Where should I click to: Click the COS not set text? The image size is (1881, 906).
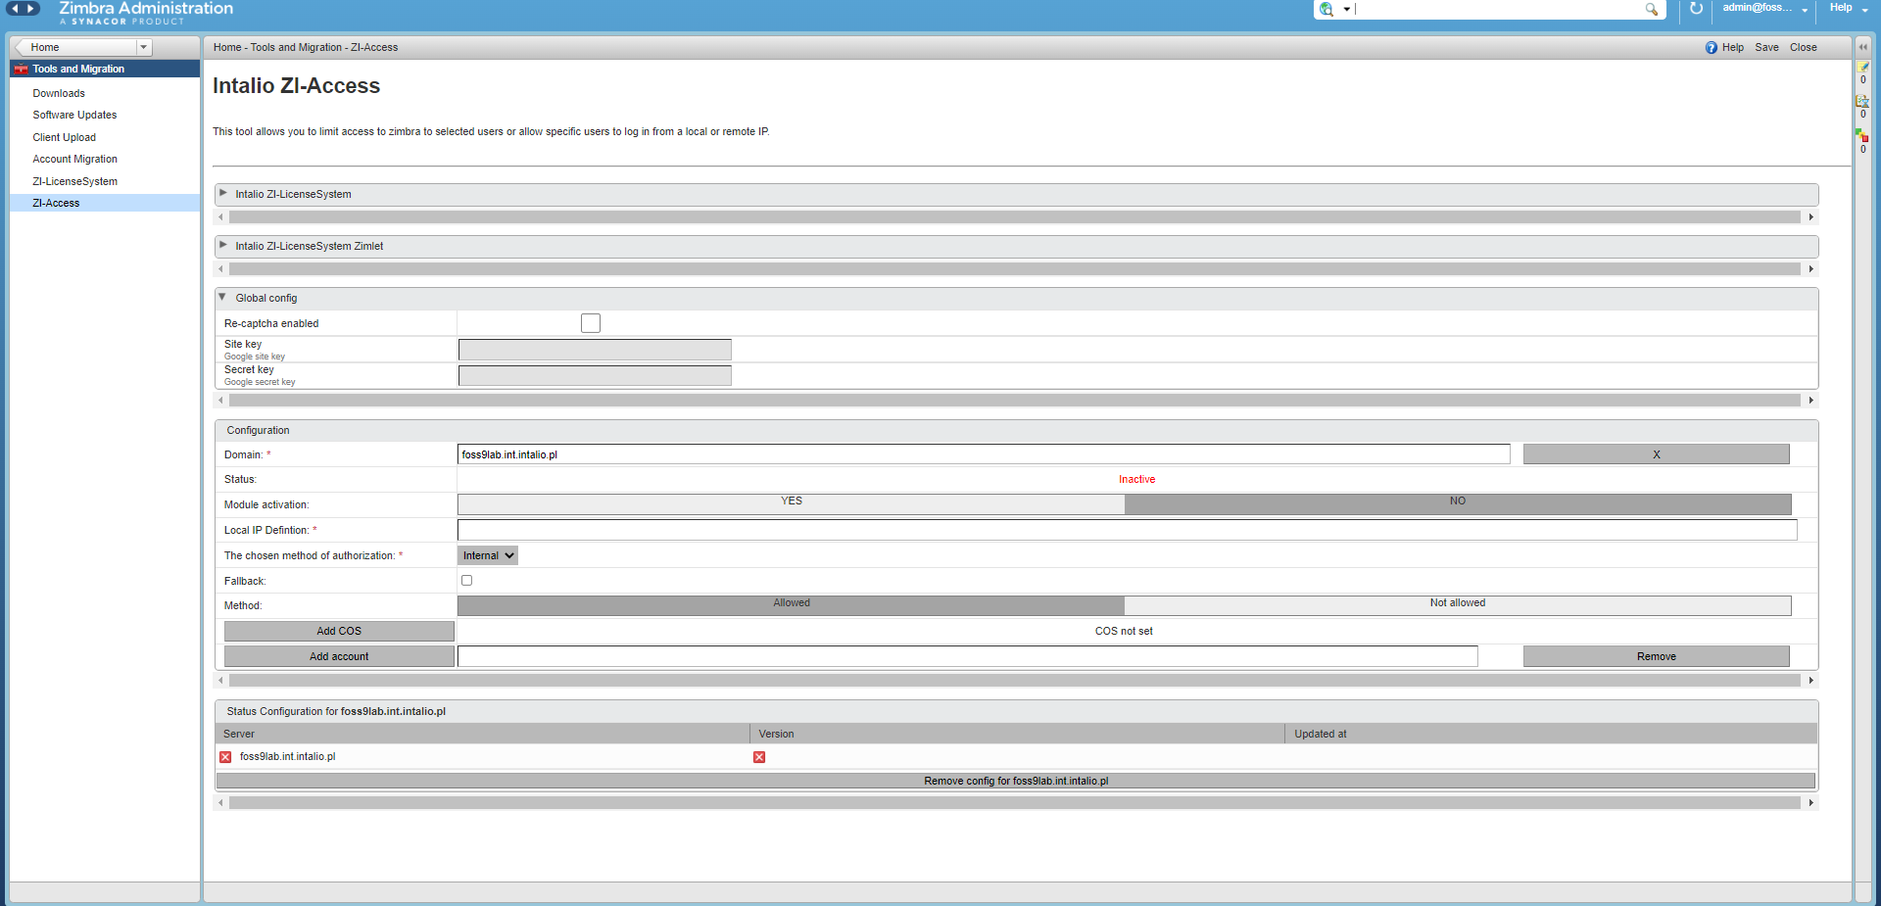click(x=1124, y=631)
